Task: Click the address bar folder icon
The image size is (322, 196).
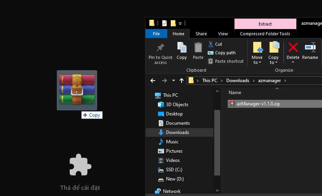Action: (x=191, y=81)
